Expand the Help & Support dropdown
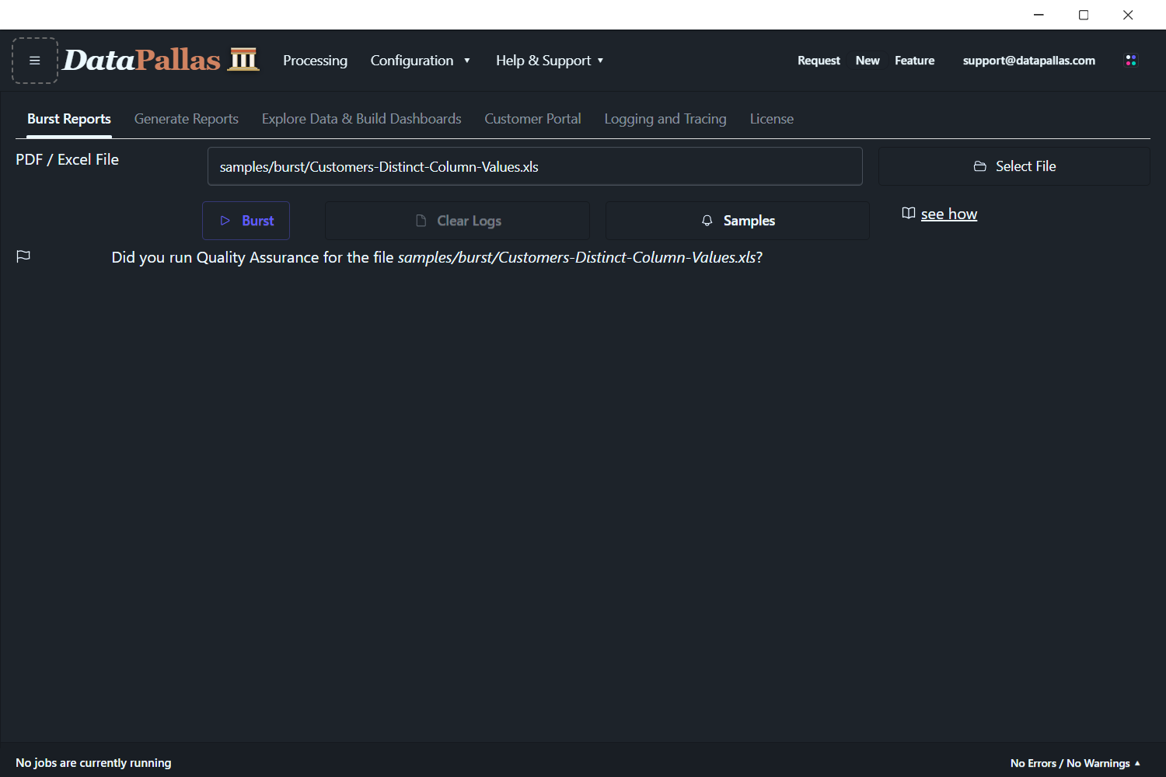Screen dimensions: 1166x777 point(550,61)
